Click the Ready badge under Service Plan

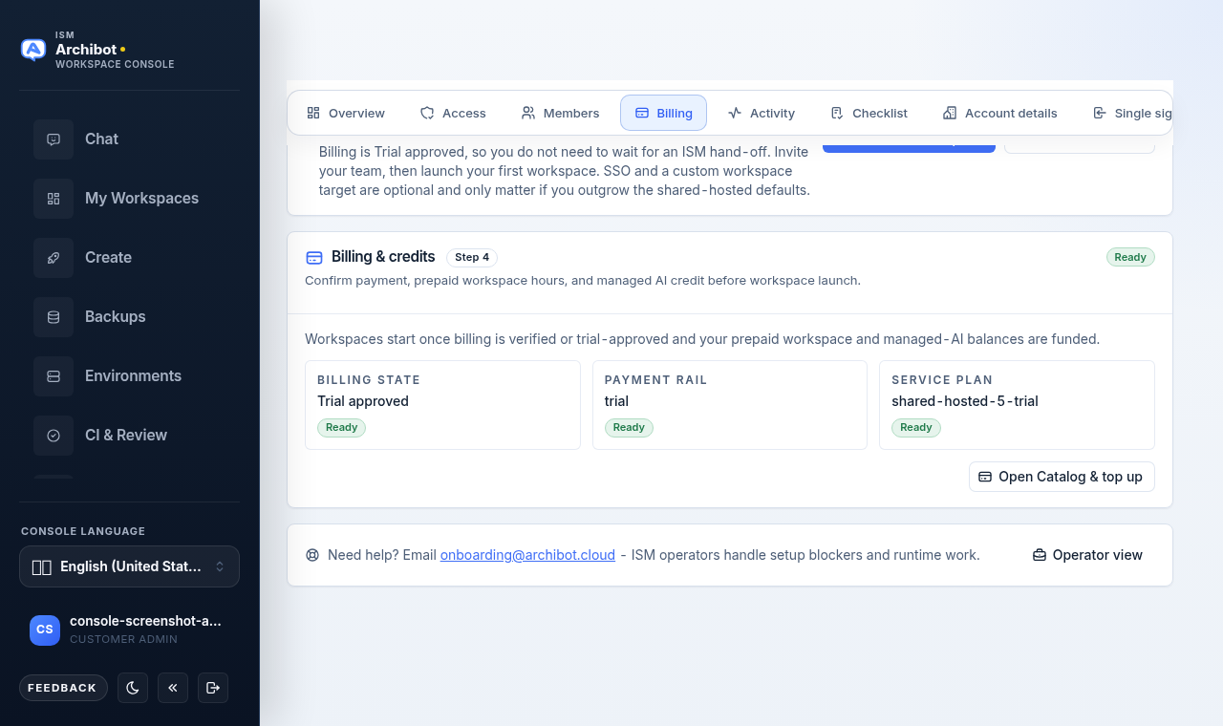click(916, 427)
